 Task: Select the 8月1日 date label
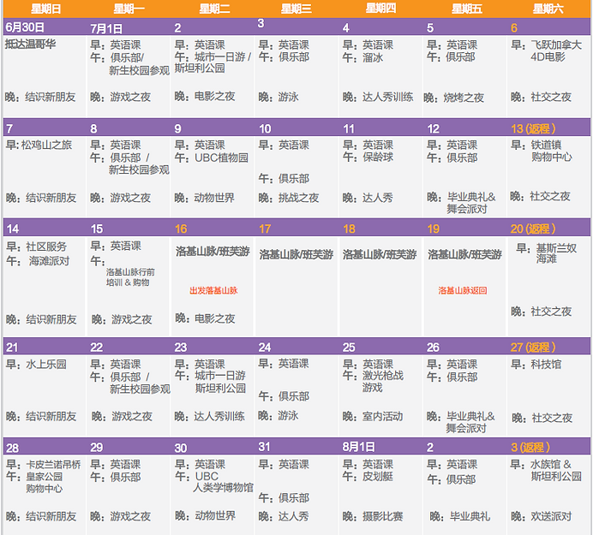coord(358,447)
